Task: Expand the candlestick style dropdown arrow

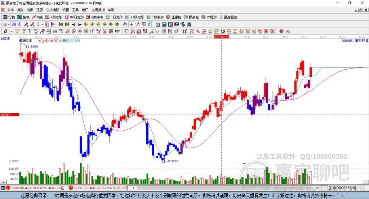Action: click(42, 24)
